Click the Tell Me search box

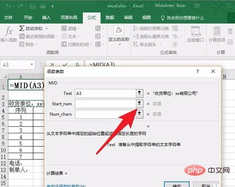pyautogui.click(x=182, y=18)
